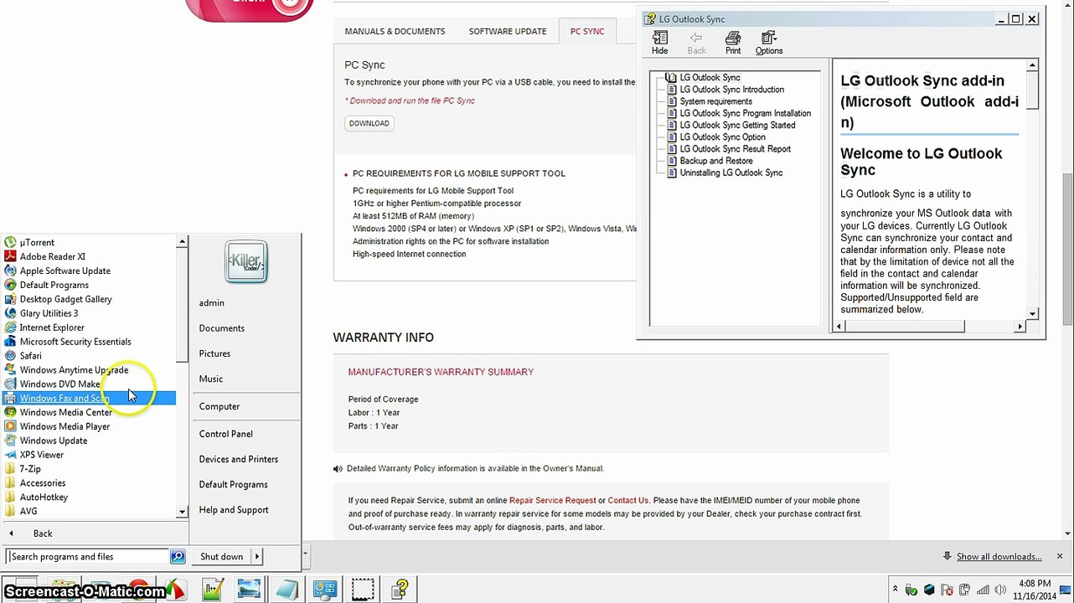Open LG Outlook Sync Option topic
The height and width of the screenshot is (603, 1074).
click(x=722, y=137)
